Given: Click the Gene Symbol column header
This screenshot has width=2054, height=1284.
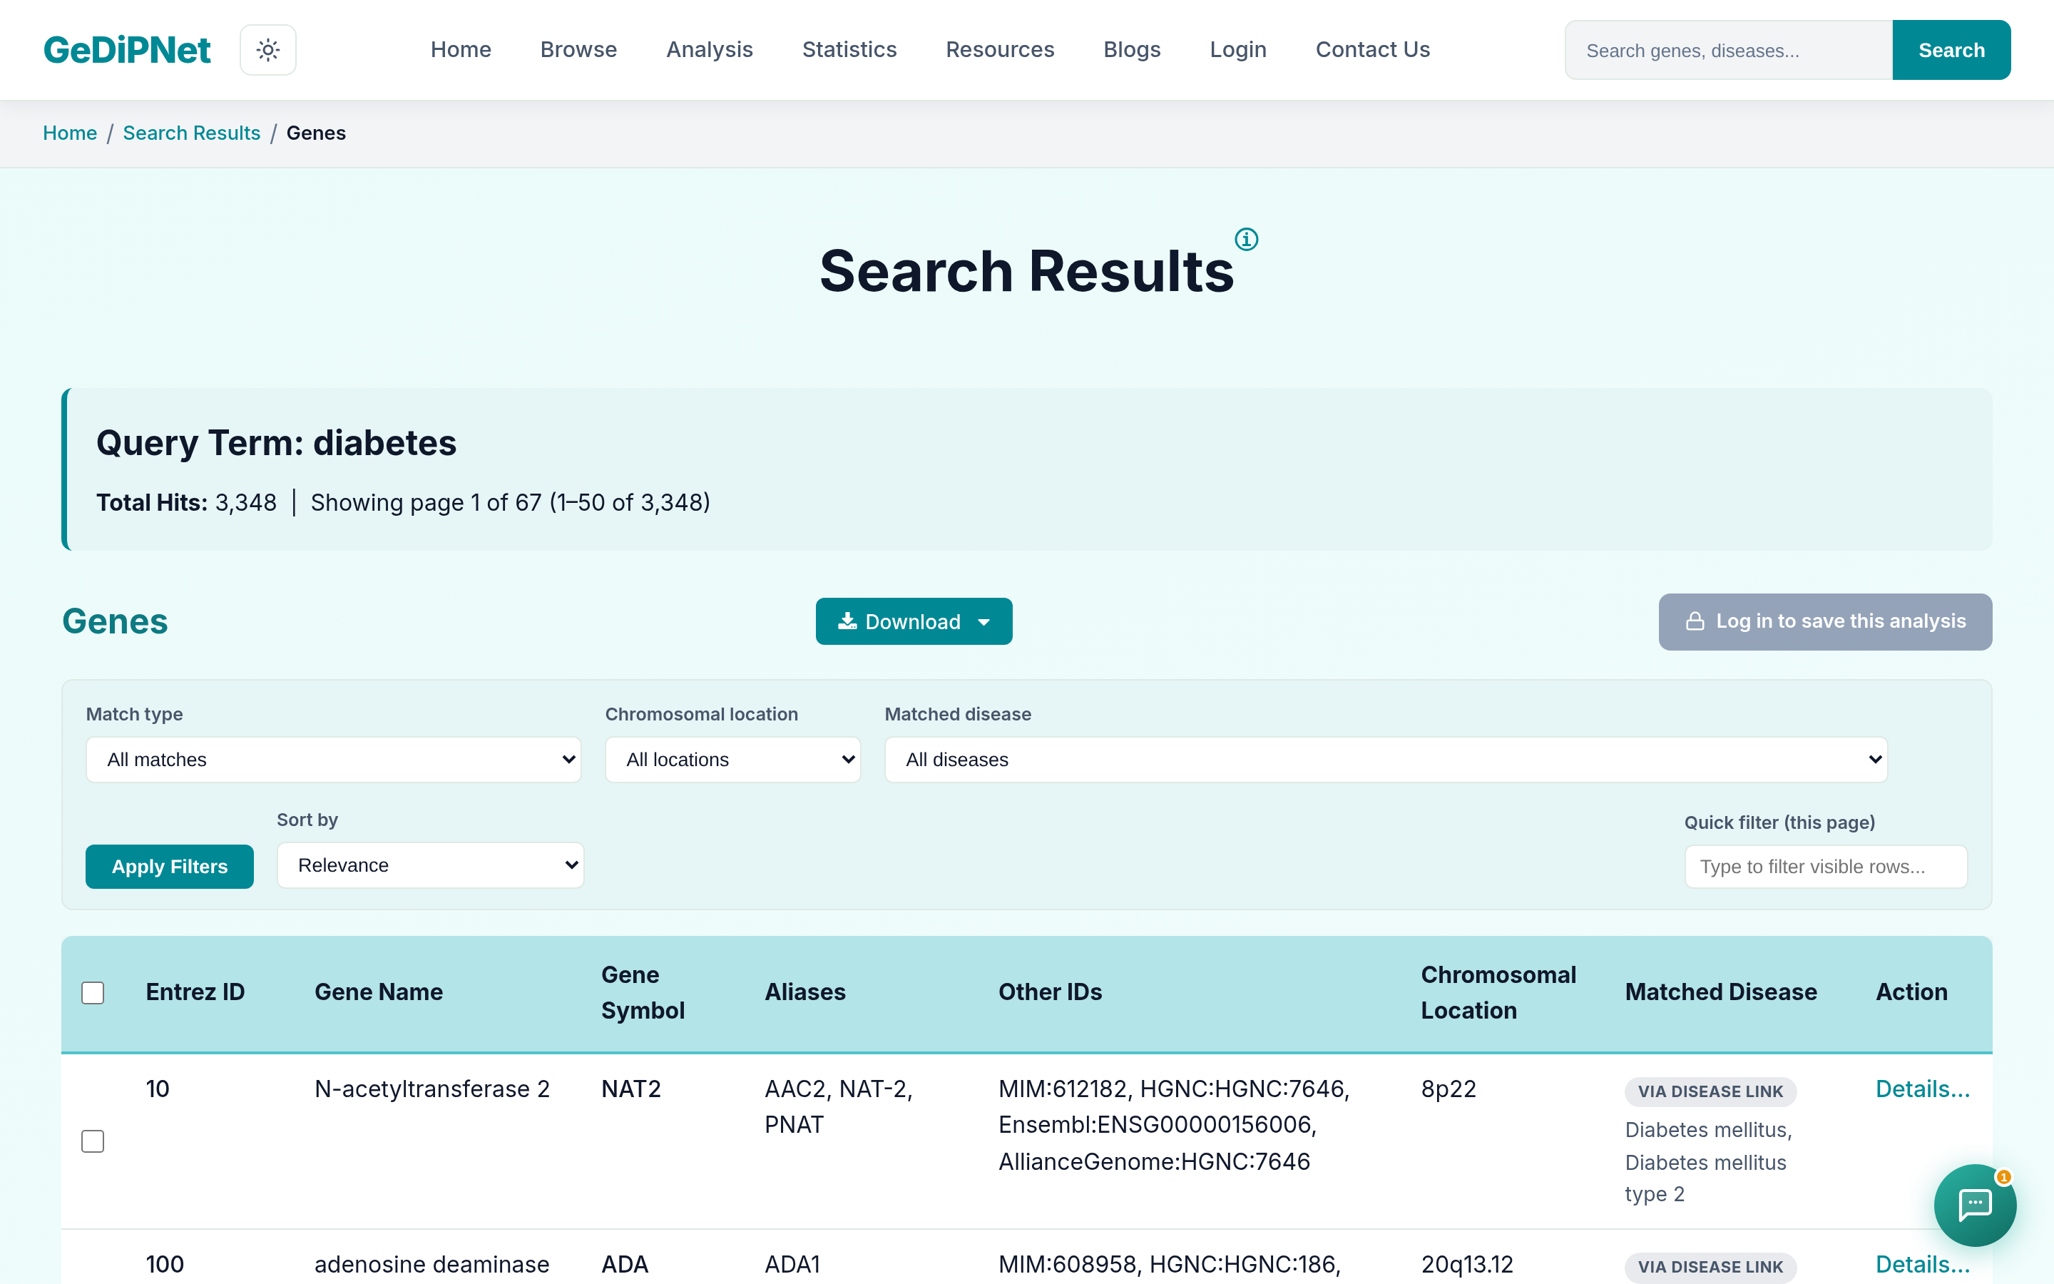Looking at the screenshot, I should click(x=643, y=992).
